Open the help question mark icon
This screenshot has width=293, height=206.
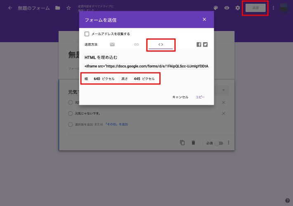coord(288,200)
